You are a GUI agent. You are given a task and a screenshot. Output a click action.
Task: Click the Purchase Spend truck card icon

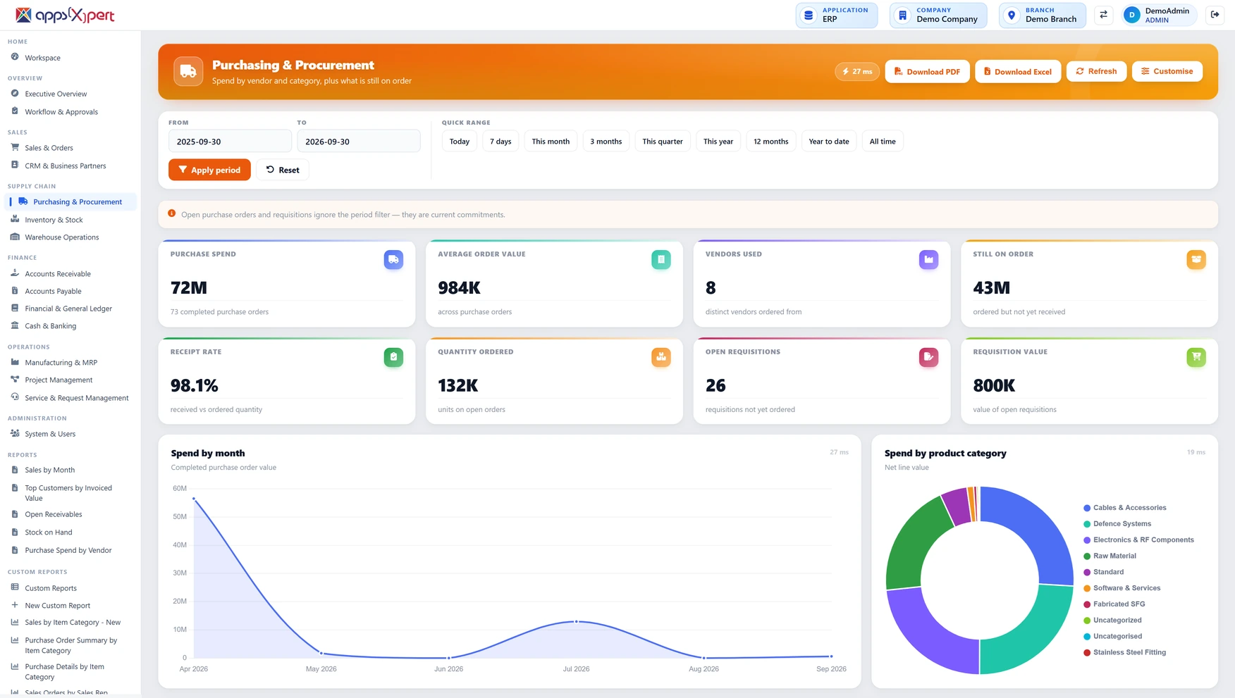pos(393,260)
